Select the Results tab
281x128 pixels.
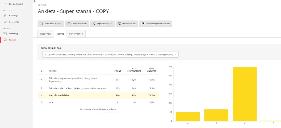point(60,34)
